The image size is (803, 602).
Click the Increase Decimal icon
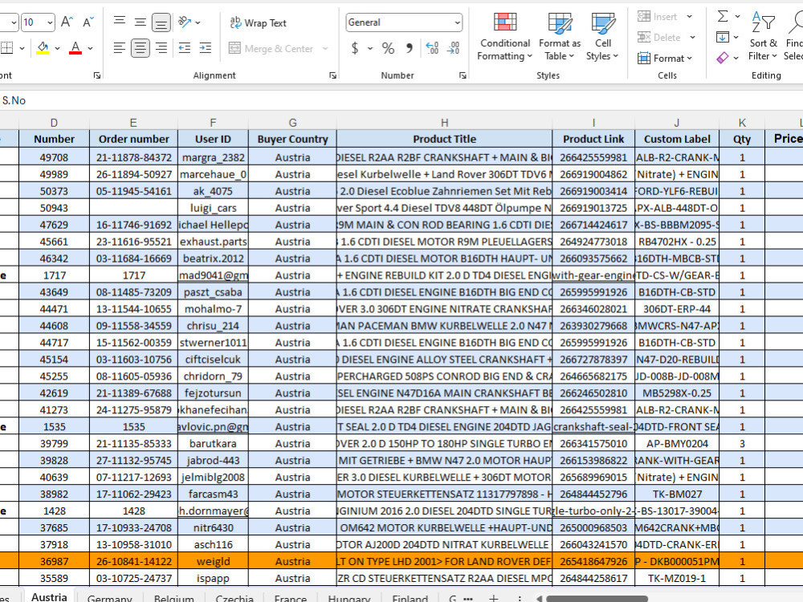point(432,48)
